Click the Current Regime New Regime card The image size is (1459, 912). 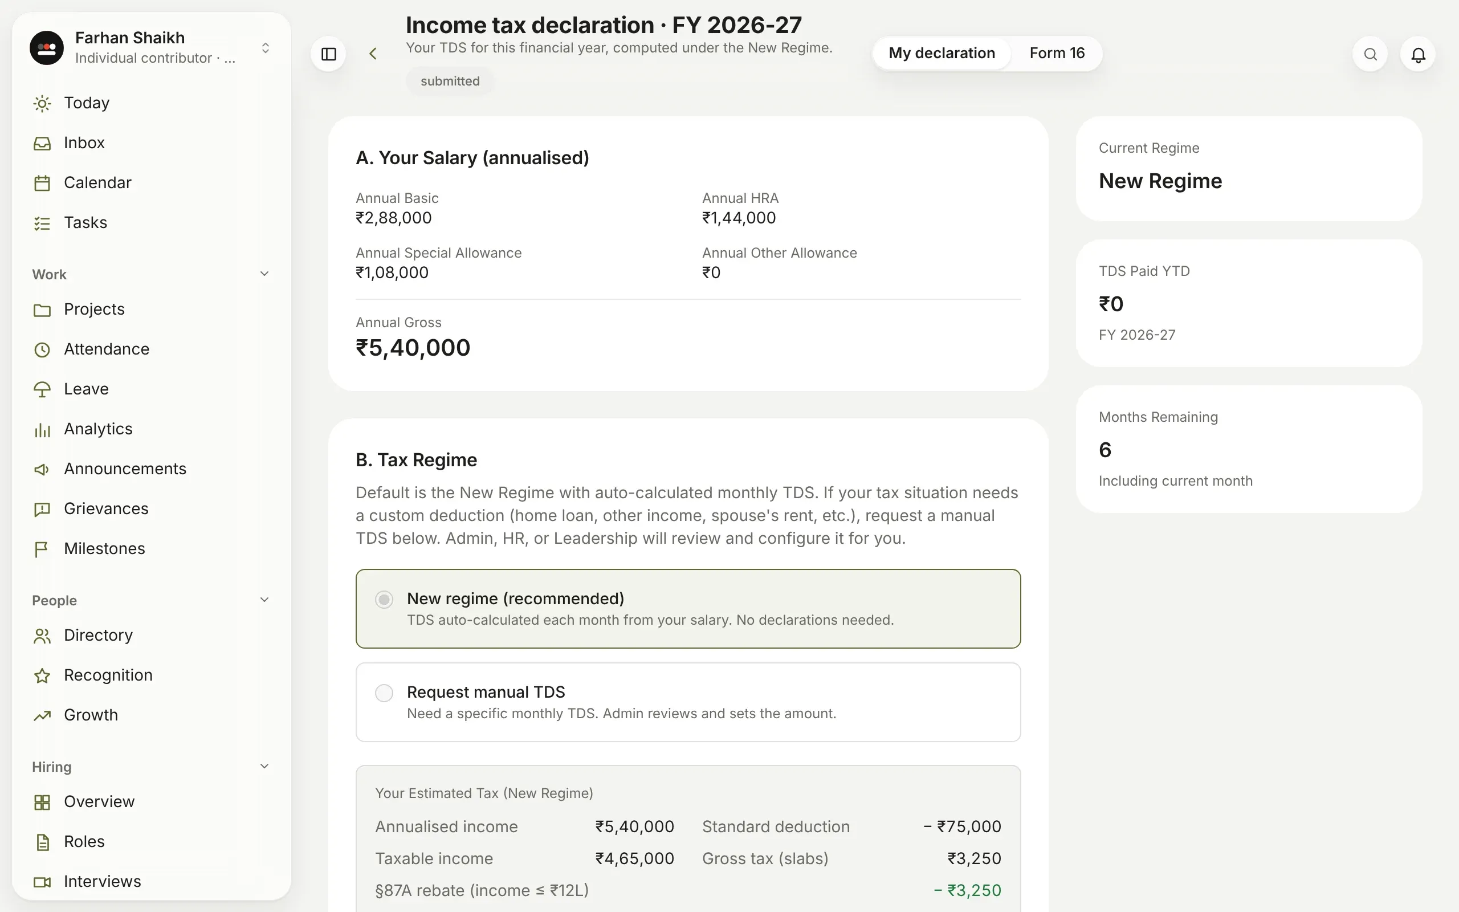1249,169
